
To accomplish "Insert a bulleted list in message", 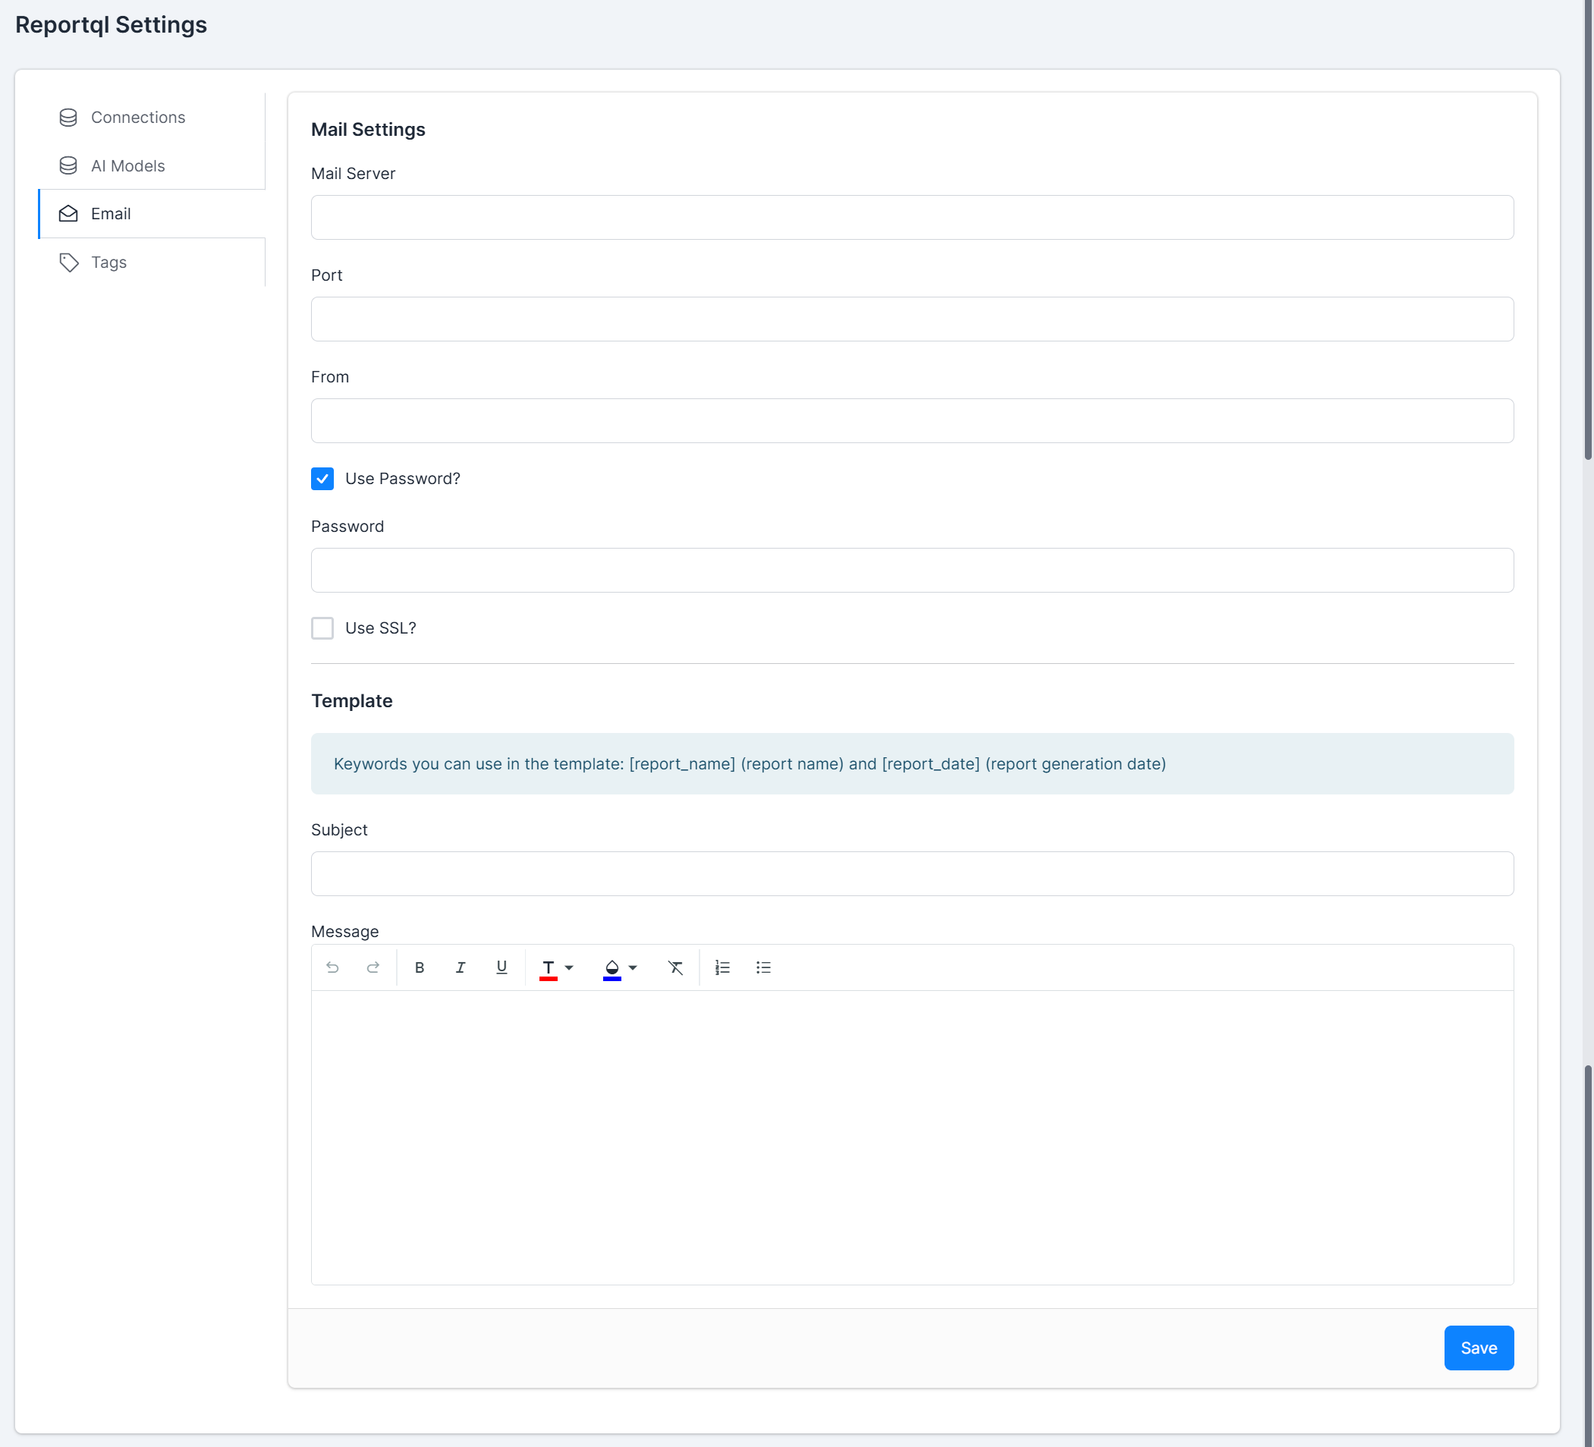I will [763, 967].
